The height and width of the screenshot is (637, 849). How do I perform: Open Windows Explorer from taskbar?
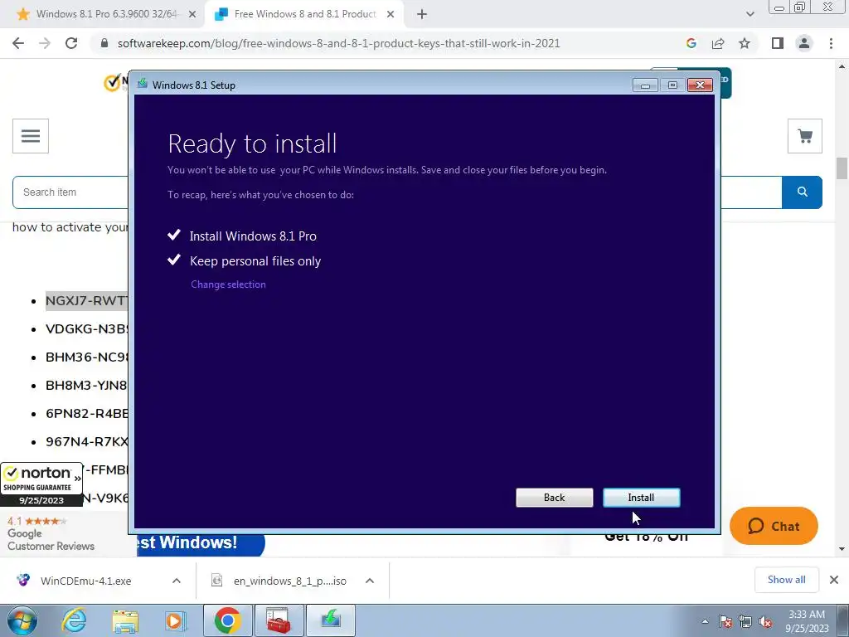125,620
